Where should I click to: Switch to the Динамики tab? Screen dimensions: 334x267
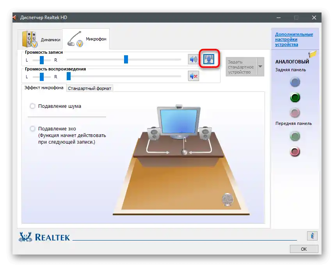41,39
